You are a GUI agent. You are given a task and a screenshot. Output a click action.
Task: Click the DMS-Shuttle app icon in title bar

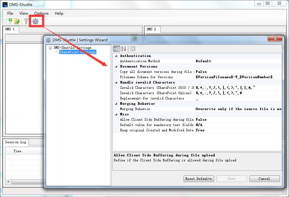pyautogui.click(x=5, y=4)
